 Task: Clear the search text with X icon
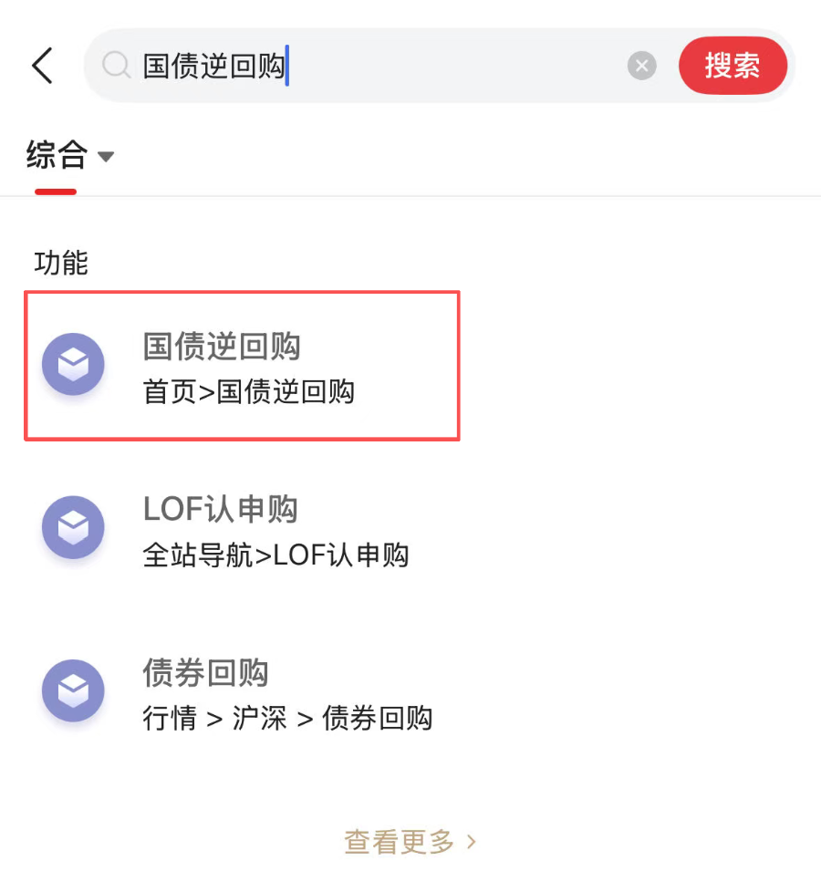point(641,66)
